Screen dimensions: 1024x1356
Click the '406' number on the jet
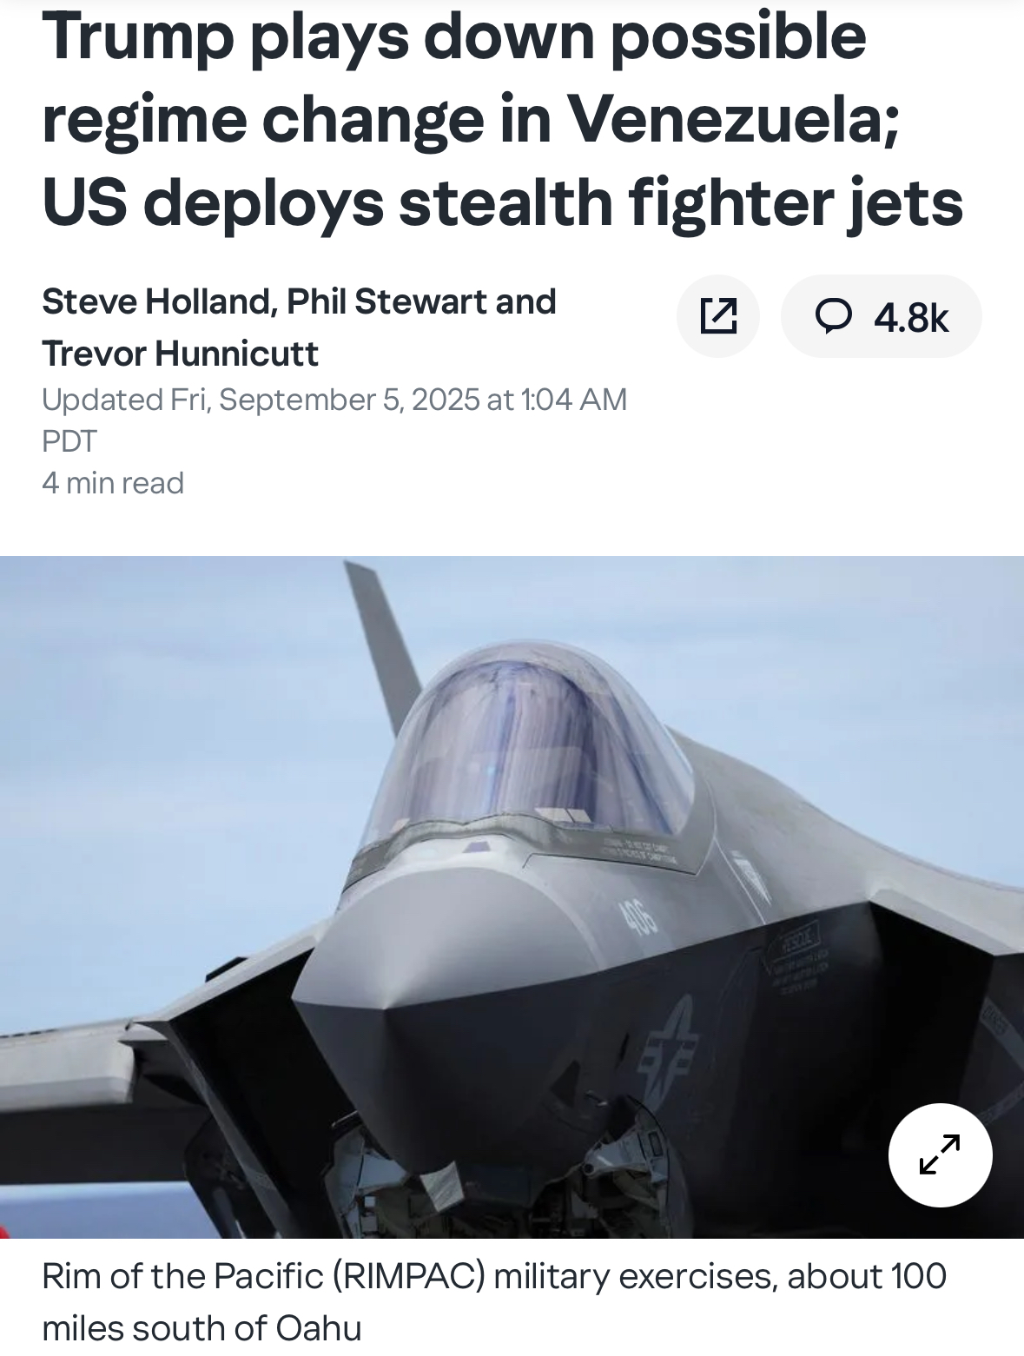pos(639,917)
